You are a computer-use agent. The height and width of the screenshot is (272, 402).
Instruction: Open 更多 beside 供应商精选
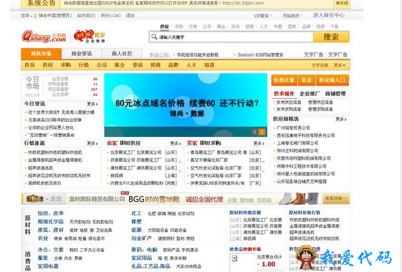tap(341, 119)
